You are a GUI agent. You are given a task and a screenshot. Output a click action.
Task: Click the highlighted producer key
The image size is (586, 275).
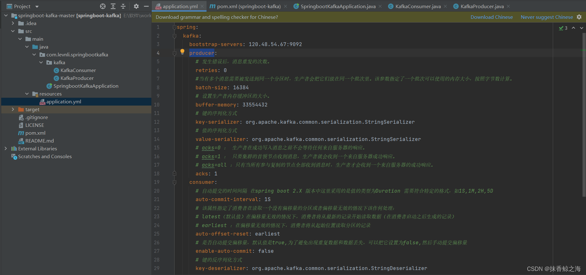(202, 53)
